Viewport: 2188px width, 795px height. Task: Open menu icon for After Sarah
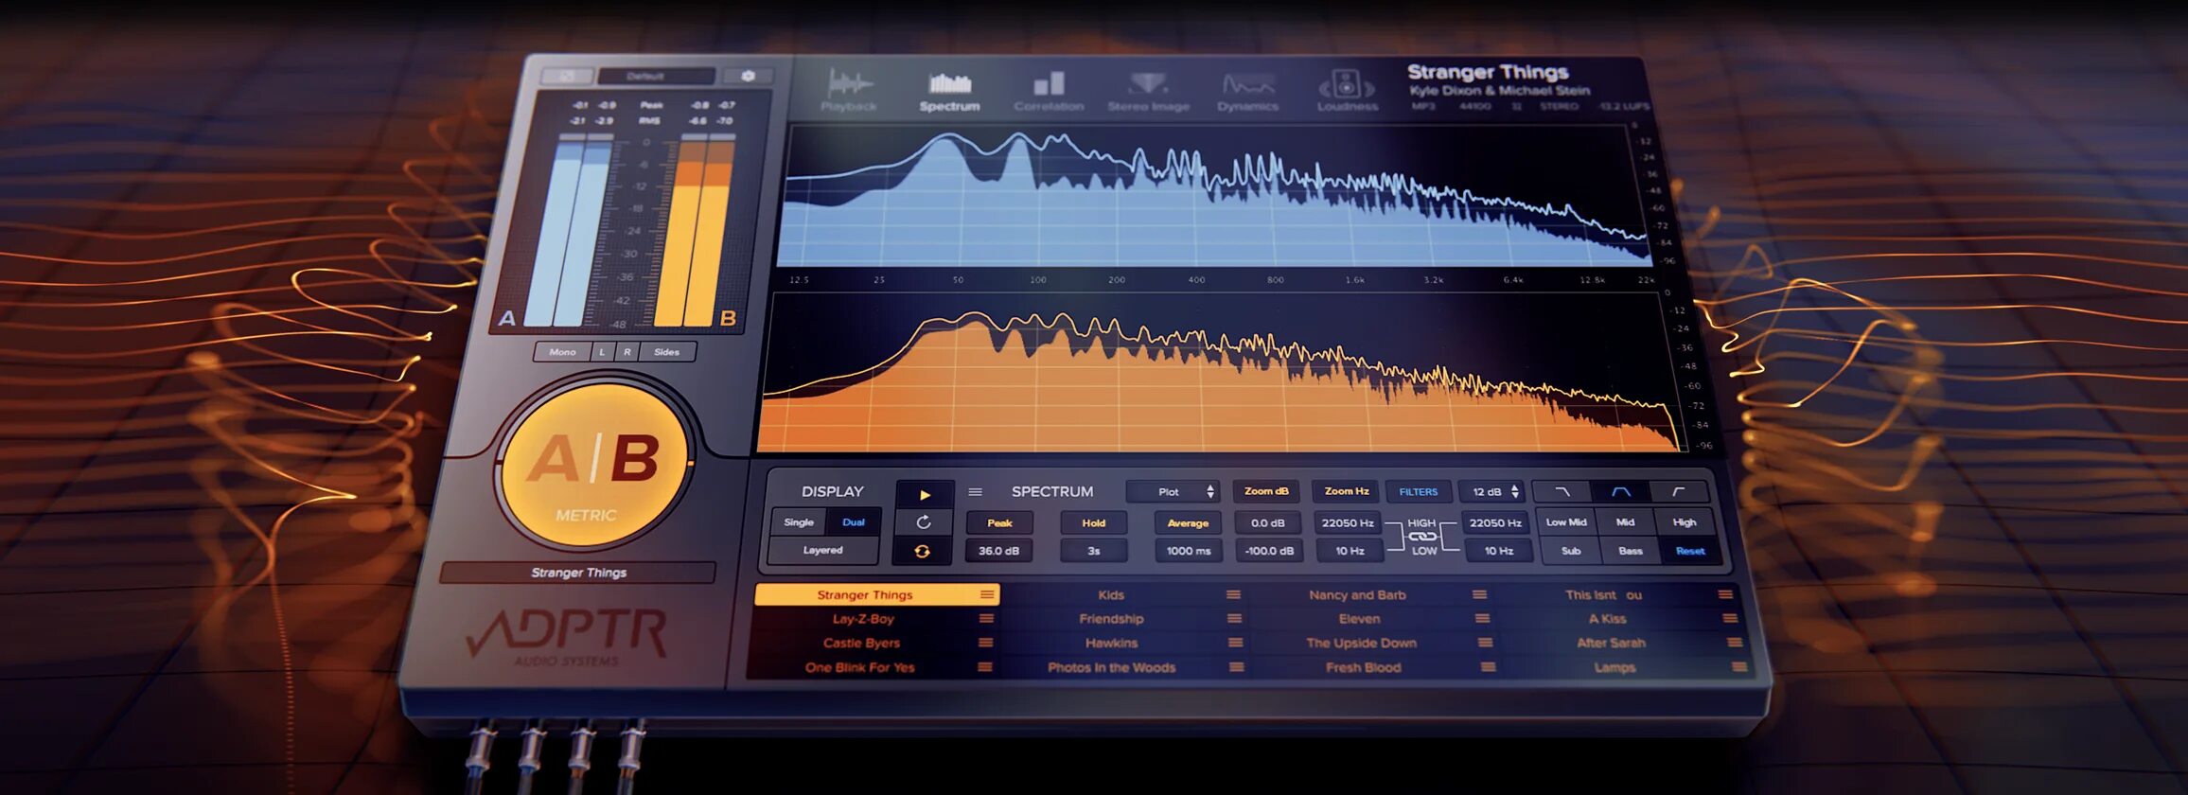(x=1735, y=643)
